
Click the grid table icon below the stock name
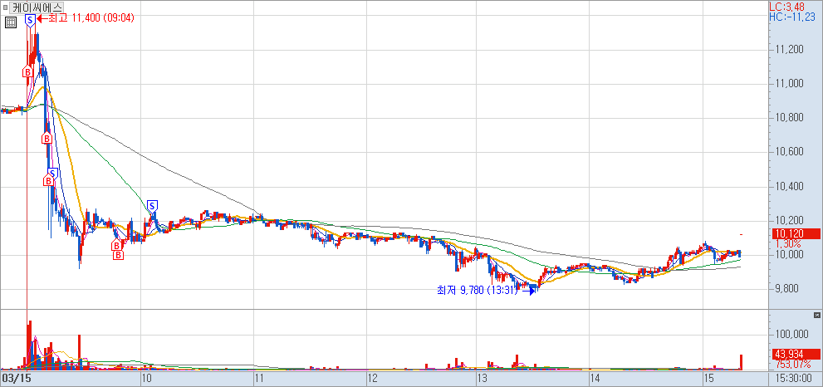[x=9, y=22]
